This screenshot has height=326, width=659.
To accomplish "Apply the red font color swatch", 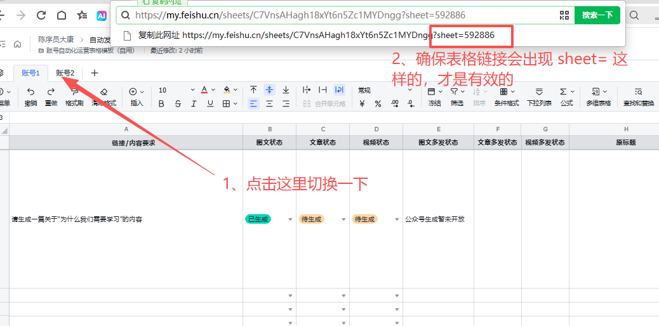I will [x=204, y=90].
